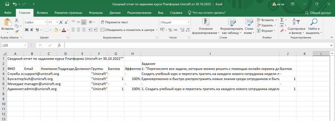Switch to the Вставка tab
Screen dimensions: 335x121
(x=42, y=13)
